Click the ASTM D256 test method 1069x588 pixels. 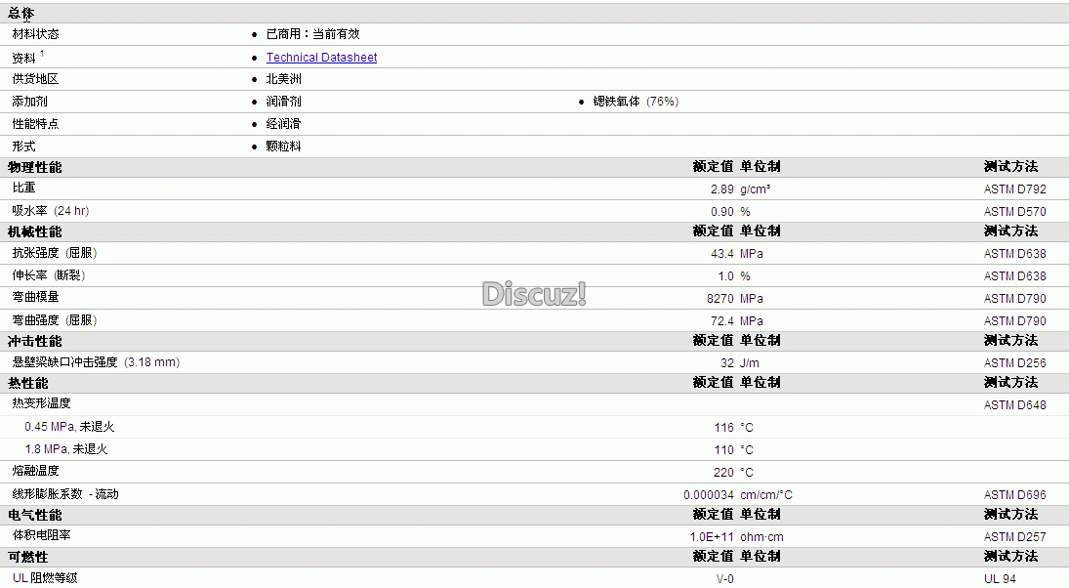(x=1014, y=363)
